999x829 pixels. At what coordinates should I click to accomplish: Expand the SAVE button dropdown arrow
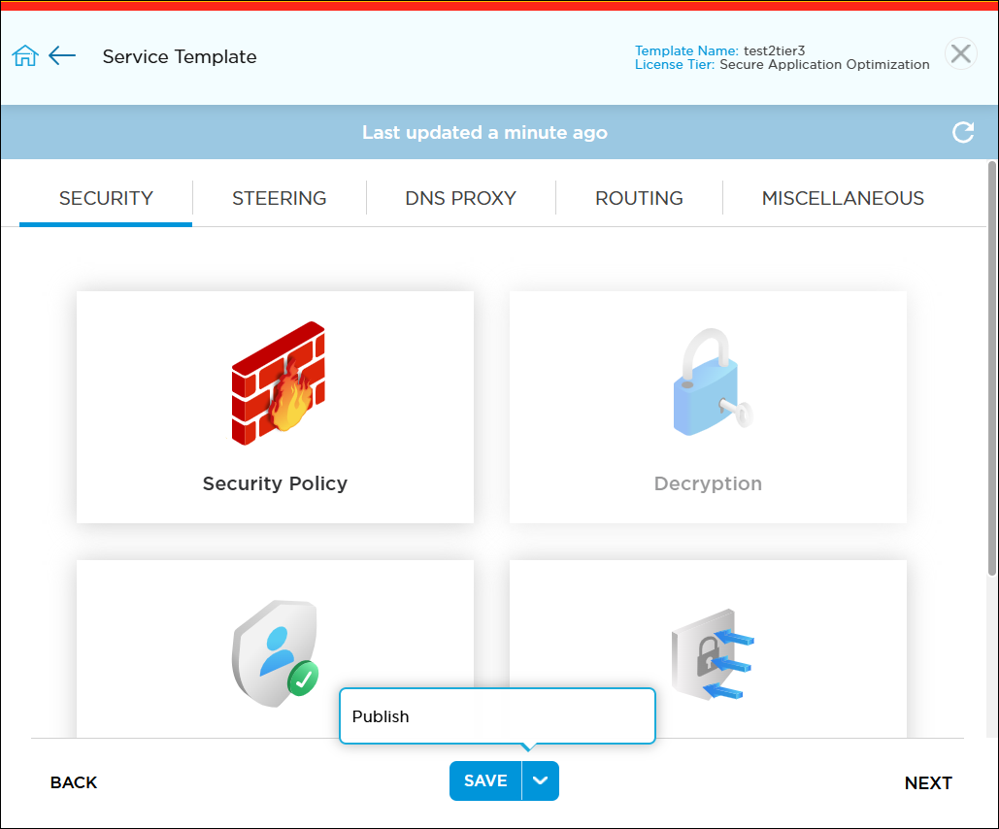tap(541, 780)
